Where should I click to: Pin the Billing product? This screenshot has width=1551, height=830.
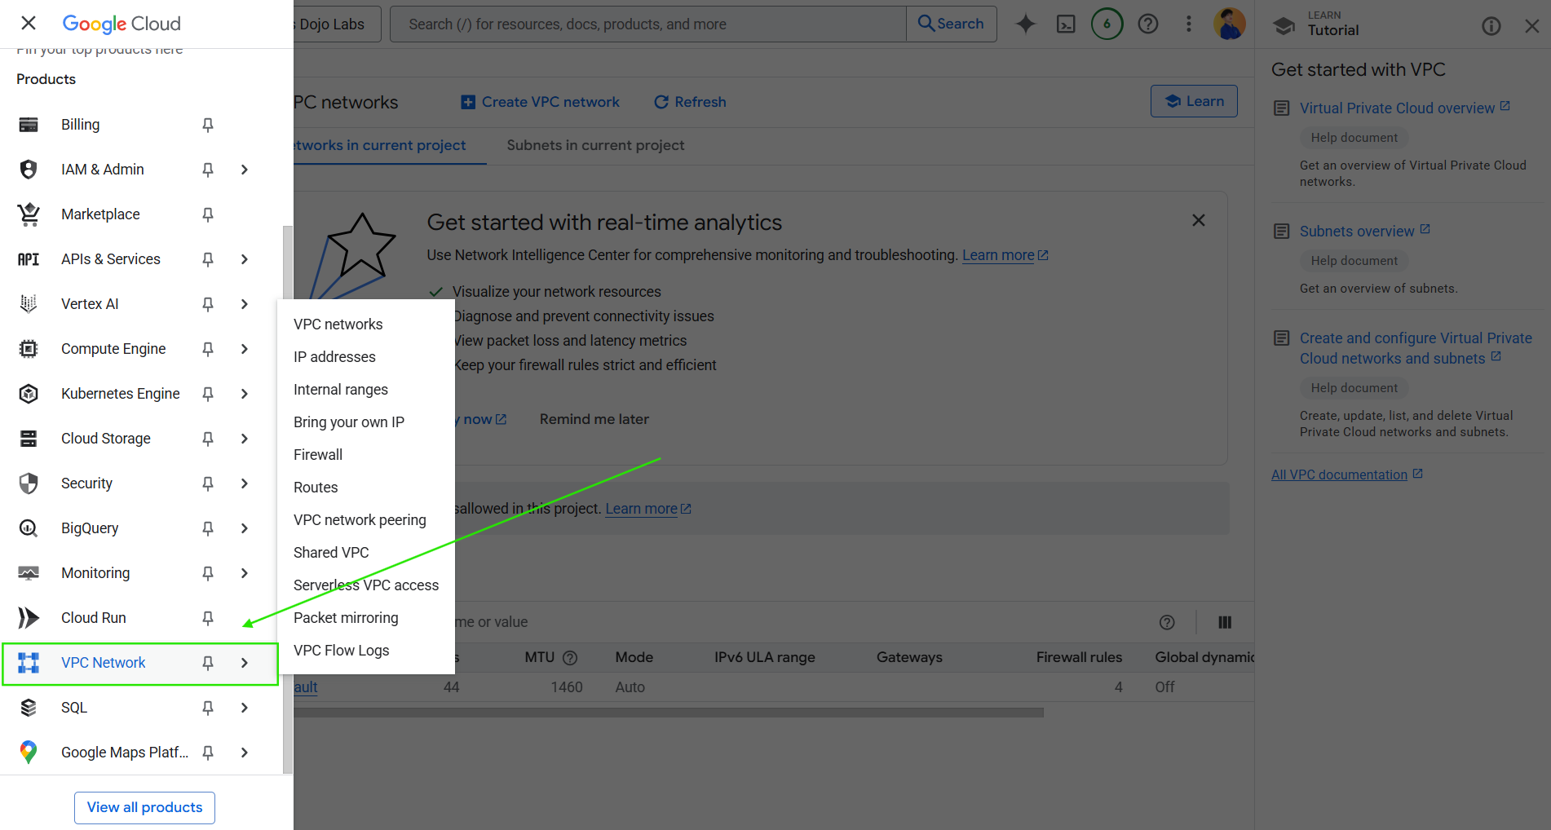(208, 125)
